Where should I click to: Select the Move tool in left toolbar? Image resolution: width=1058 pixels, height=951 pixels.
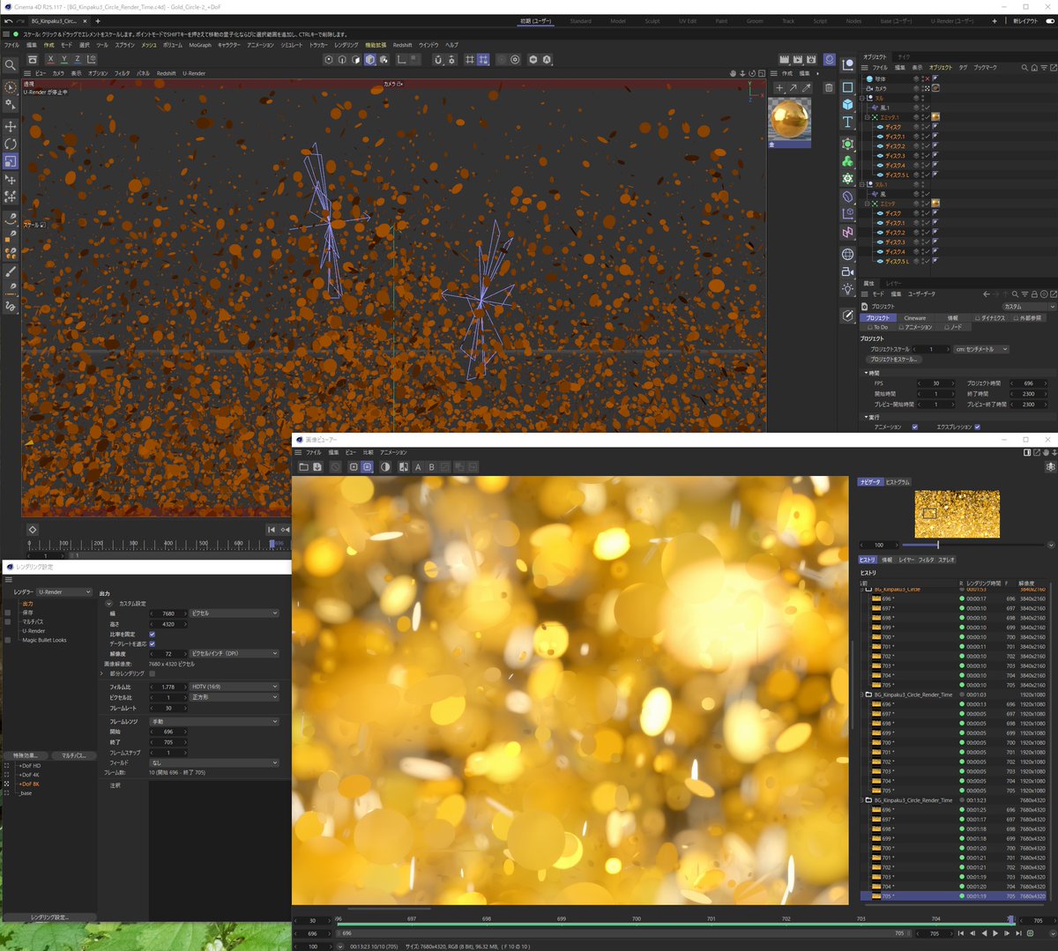click(11, 126)
